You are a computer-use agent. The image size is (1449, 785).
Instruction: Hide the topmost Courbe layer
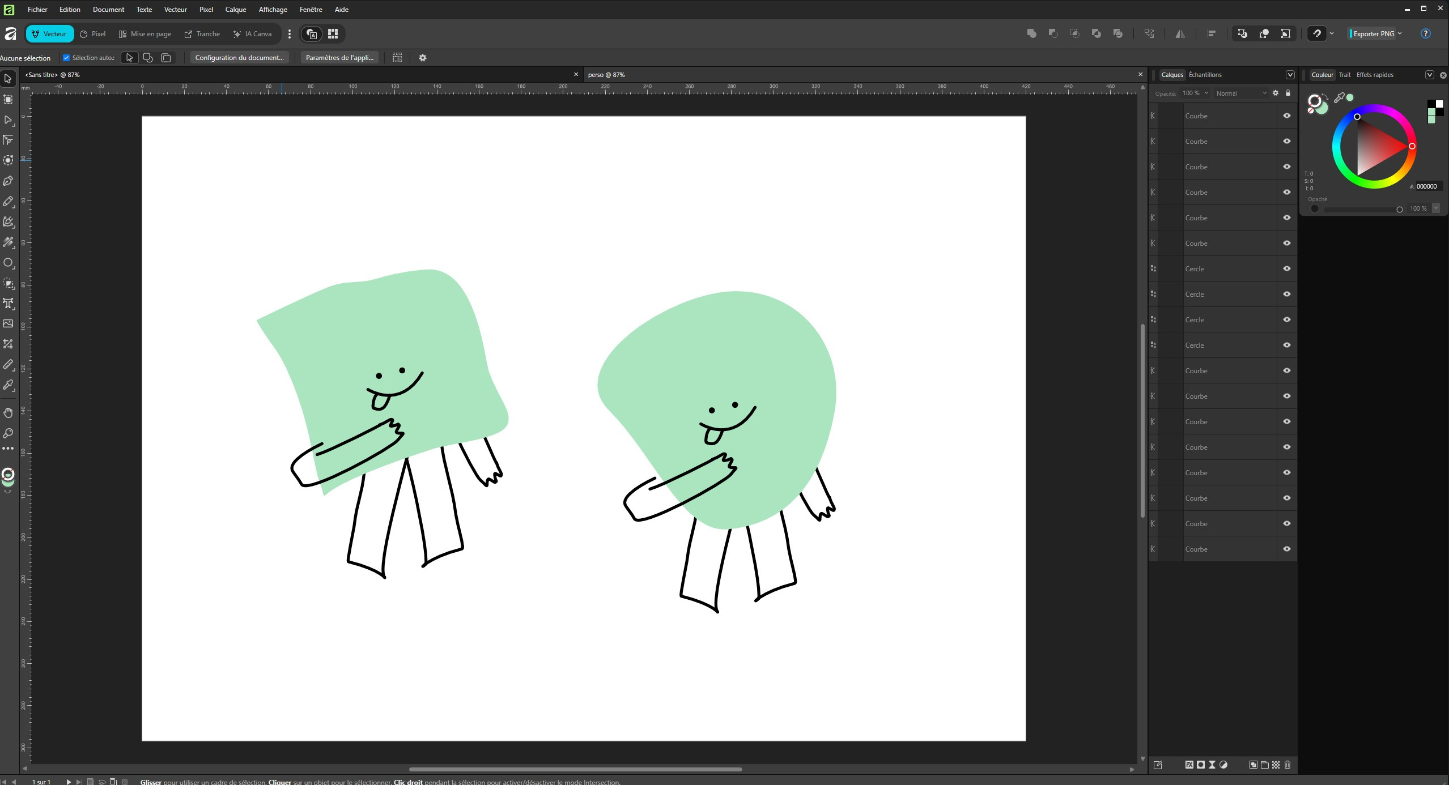point(1287,116)
